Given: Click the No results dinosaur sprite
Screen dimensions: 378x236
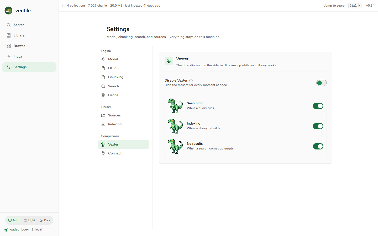Looking at the screenshot, I should (x=175, y=146).
